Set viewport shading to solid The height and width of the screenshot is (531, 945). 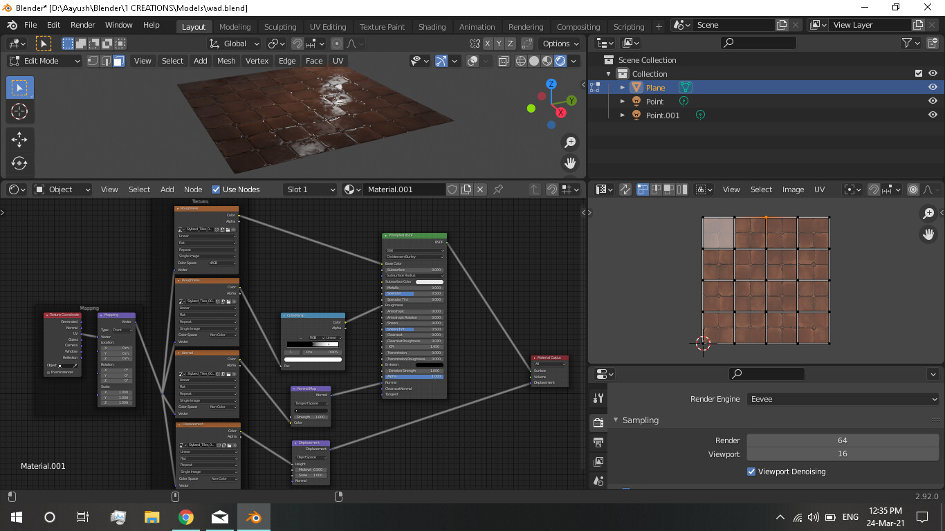[x=534, y=61]
